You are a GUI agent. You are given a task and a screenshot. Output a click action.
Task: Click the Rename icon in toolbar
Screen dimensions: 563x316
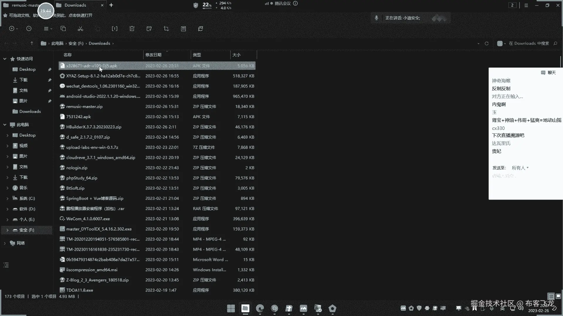coord(115,29)
